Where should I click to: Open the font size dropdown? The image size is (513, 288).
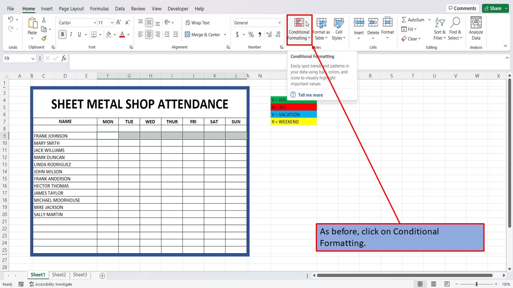[x=111, y=23]
